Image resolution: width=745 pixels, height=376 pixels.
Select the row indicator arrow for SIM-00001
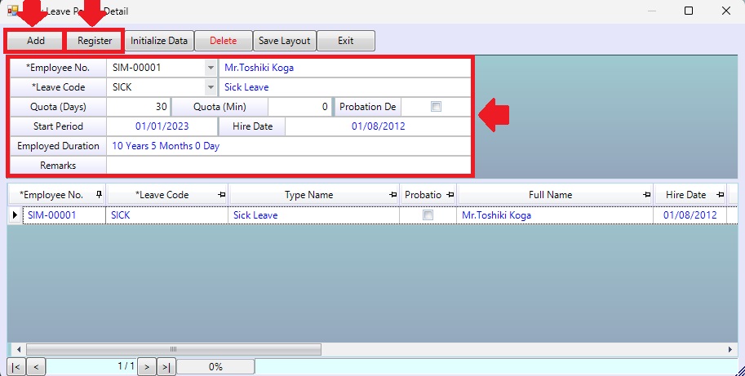tap(15, 215)
